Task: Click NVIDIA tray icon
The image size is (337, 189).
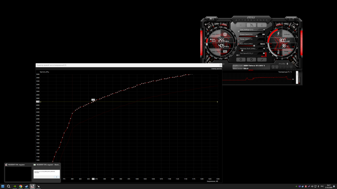Action: (296, 186)
